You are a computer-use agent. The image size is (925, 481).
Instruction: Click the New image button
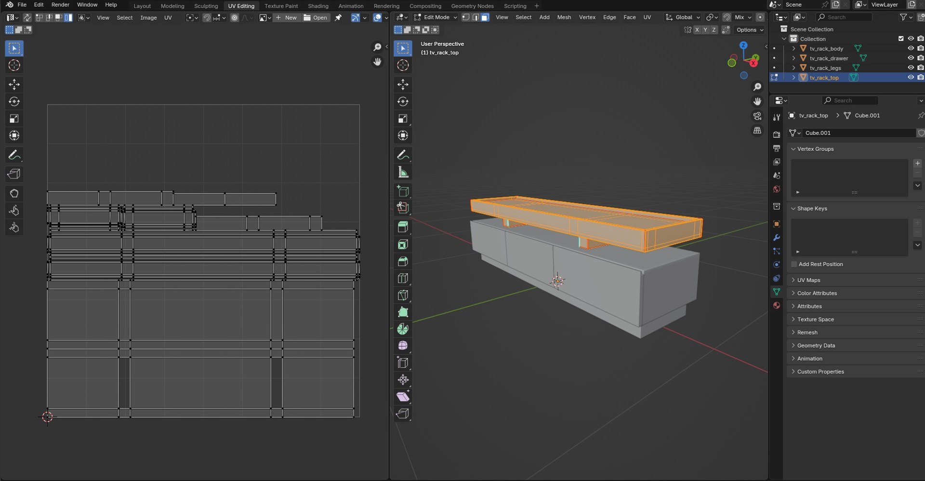coord(286,18)
